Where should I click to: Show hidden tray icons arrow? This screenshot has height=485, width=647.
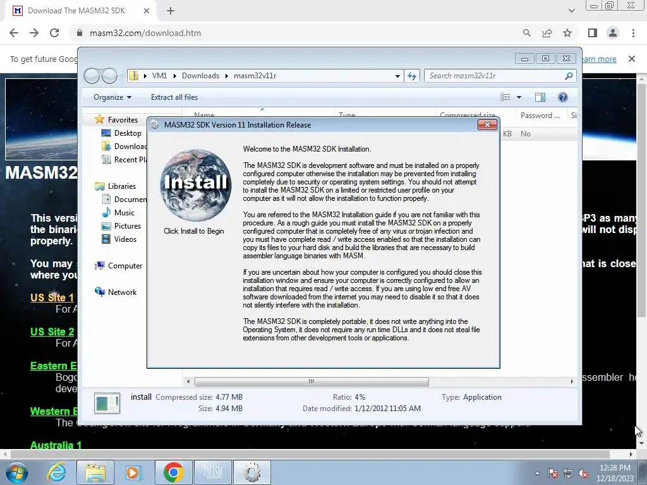click(537, 474)
